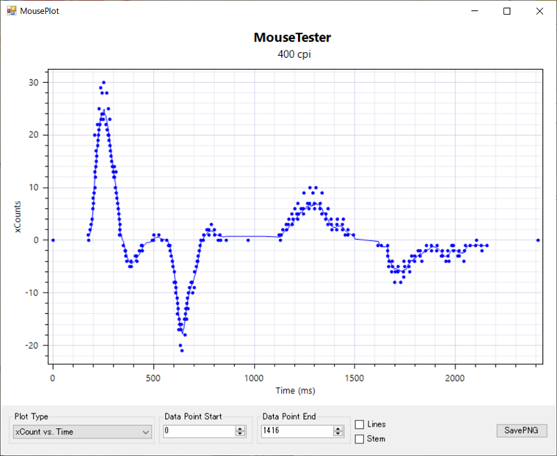Enable the Lines checkbox
The height and width of the screenshot is (456, 557).
tap(359, 425)
